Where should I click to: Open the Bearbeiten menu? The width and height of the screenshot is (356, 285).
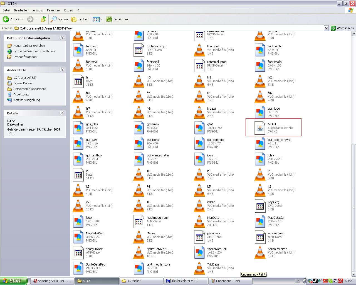point(21,10)
